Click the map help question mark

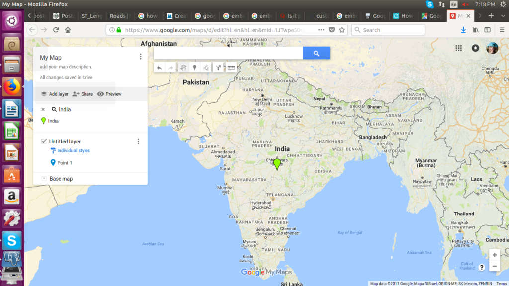tap(482, 267)
